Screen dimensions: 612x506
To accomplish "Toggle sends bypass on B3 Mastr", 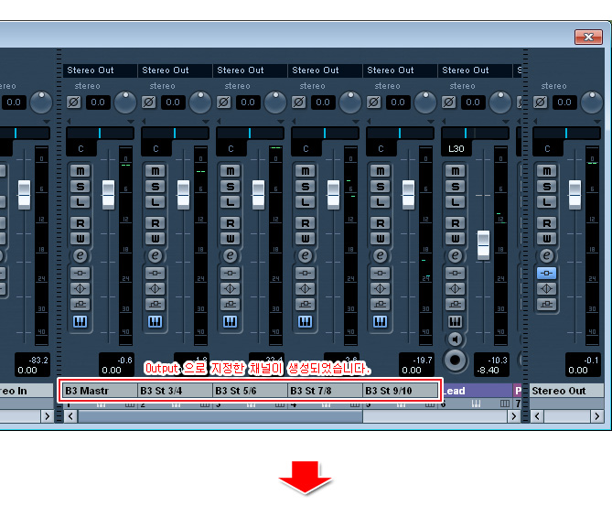I will (x=80, y=304).
